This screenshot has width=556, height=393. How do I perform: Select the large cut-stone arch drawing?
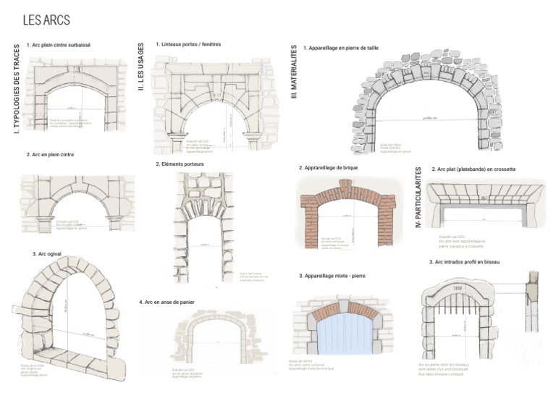pos(427,102)
